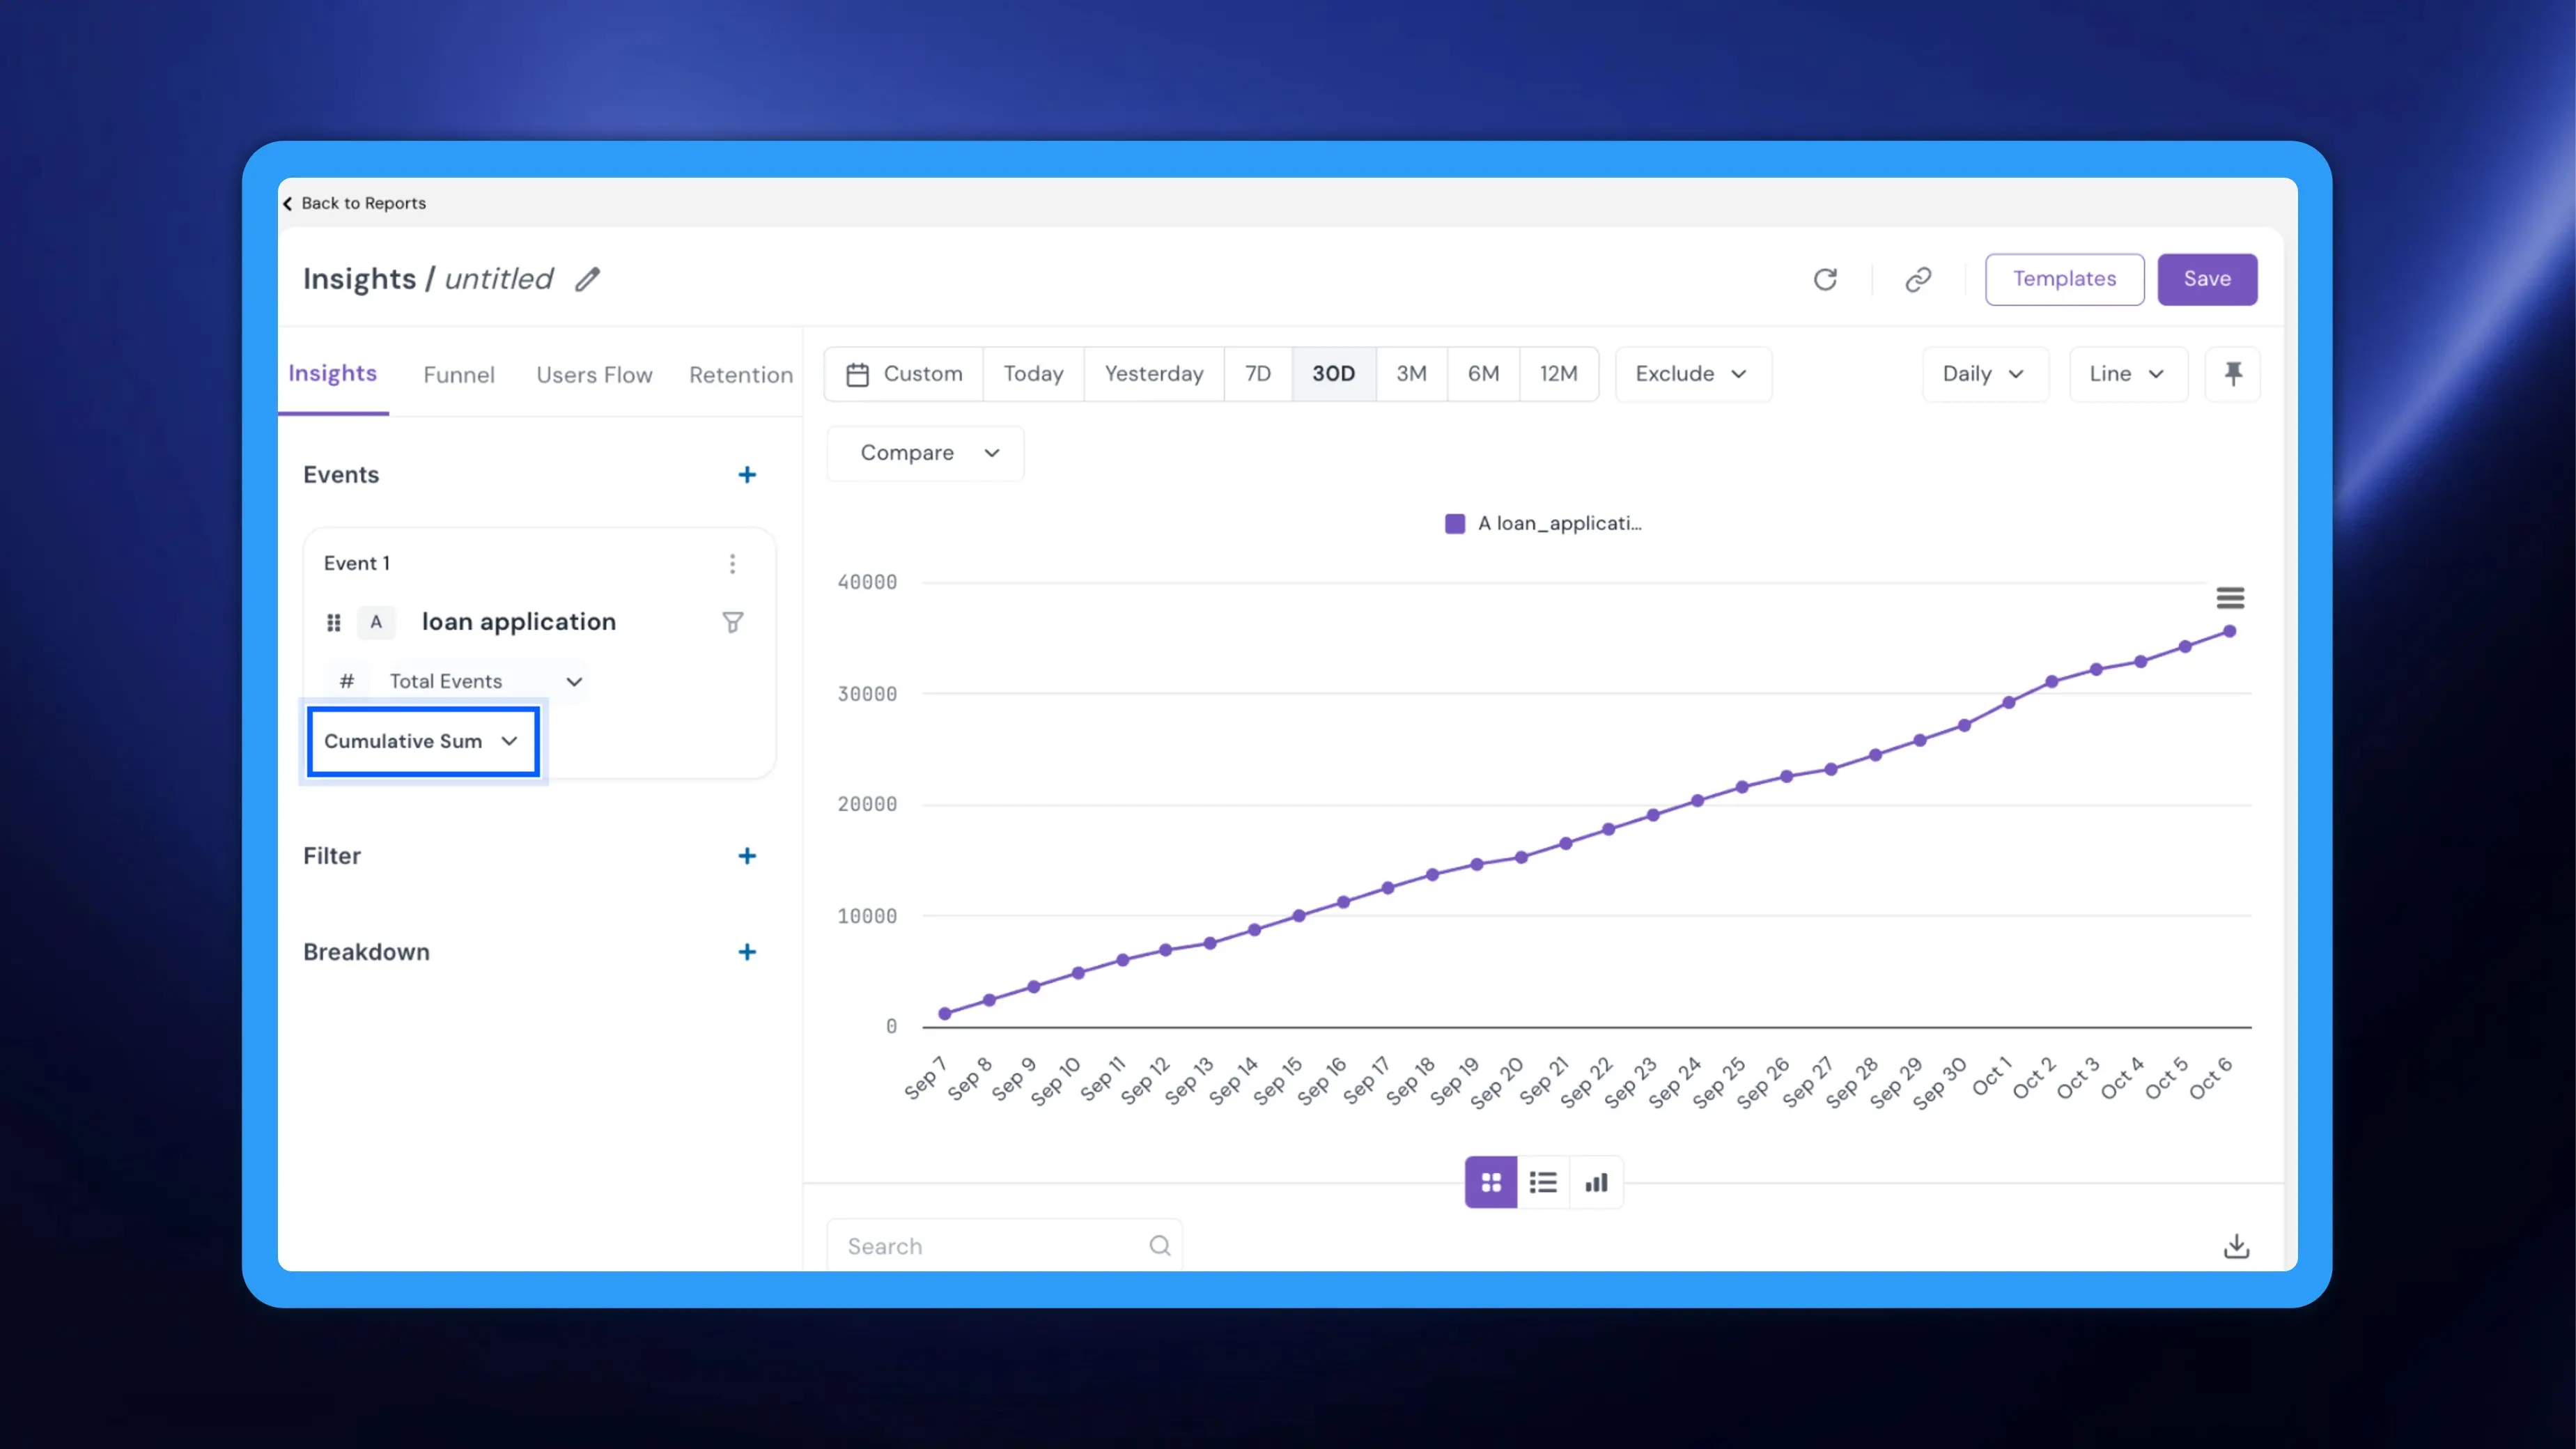Screen dimensions: 2576x1449
Task: Select the 30D date range
Action: pos(1334,374)
